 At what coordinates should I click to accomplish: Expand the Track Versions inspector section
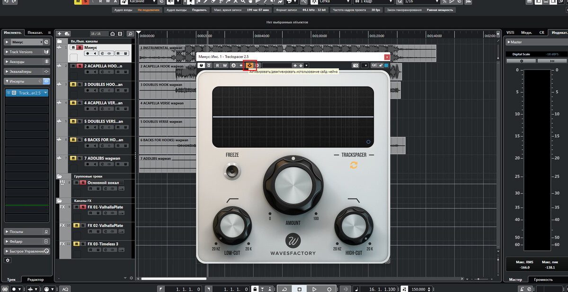point(27,52)
